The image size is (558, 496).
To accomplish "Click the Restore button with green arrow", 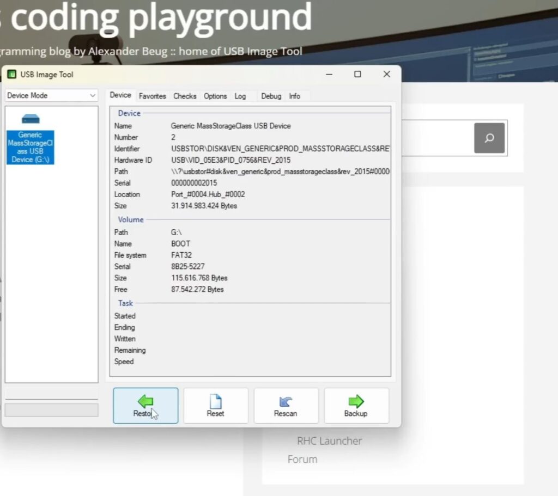I will (145, 406).
